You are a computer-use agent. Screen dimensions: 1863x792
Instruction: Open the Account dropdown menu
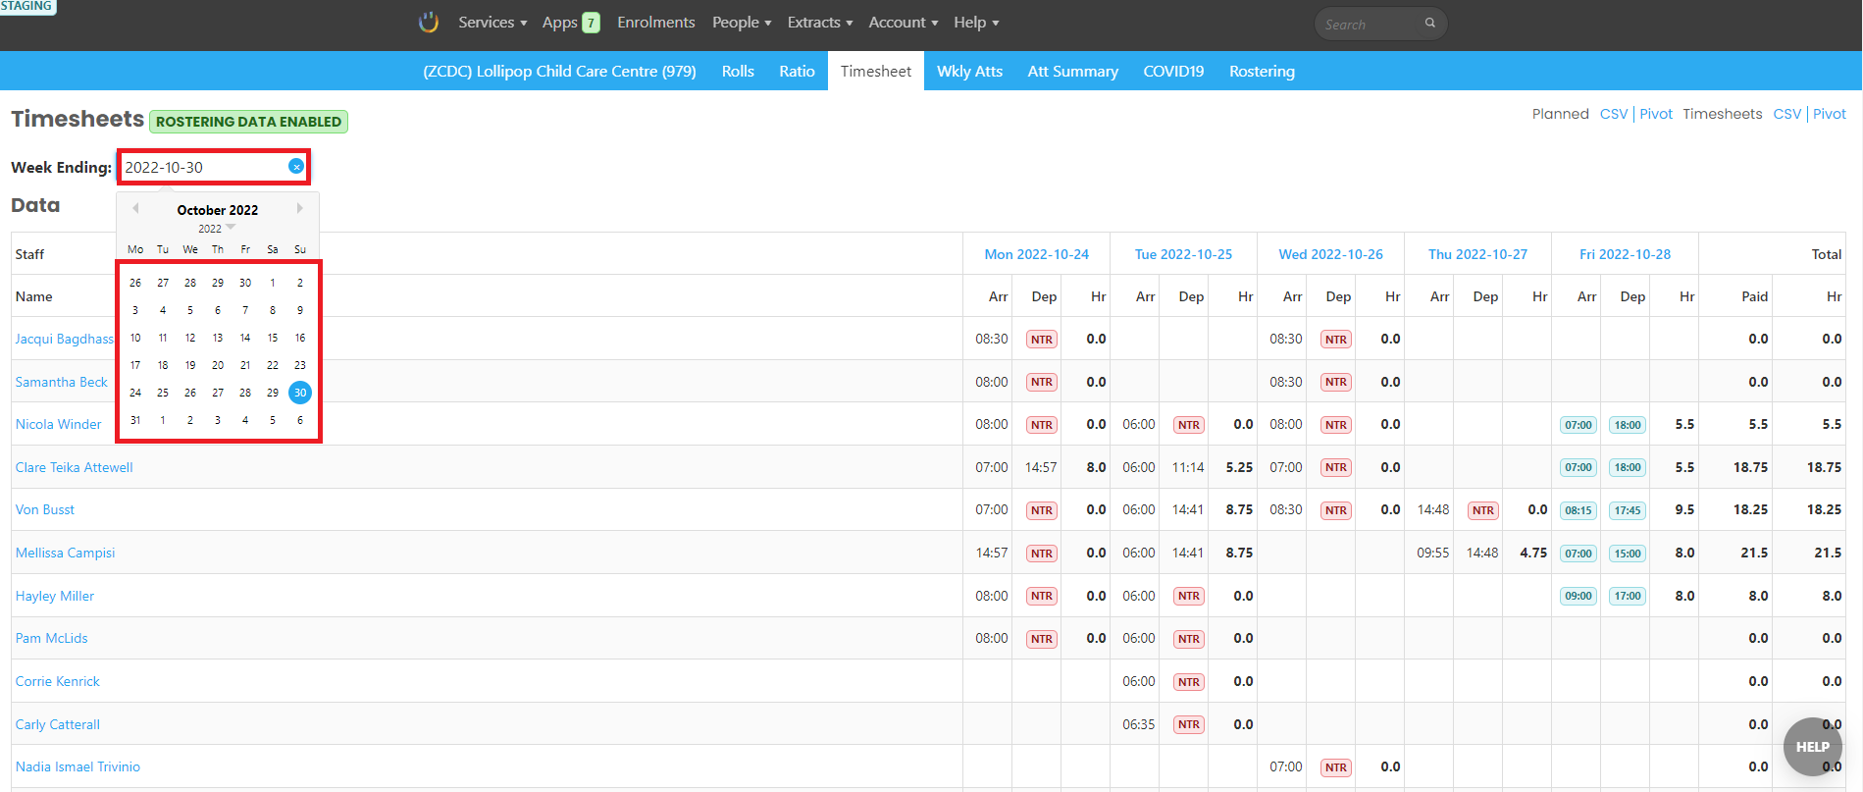[904, 22]
